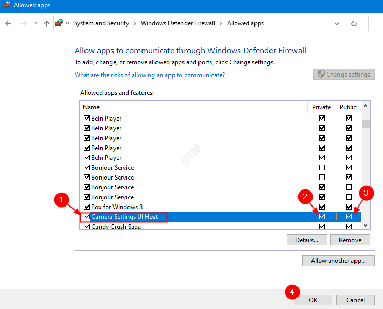Toggle Public checkbox for Candy Crush Saga
Screen dimensions: 383x309
coord(349,226)
